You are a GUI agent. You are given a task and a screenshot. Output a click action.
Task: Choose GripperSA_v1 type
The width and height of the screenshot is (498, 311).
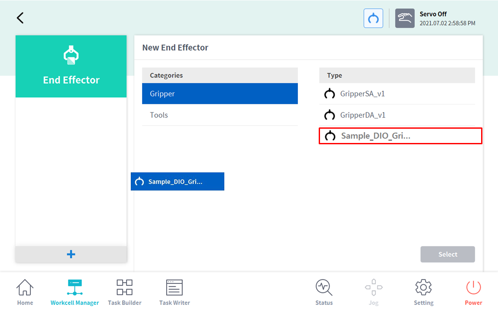[x=397, y=94]
